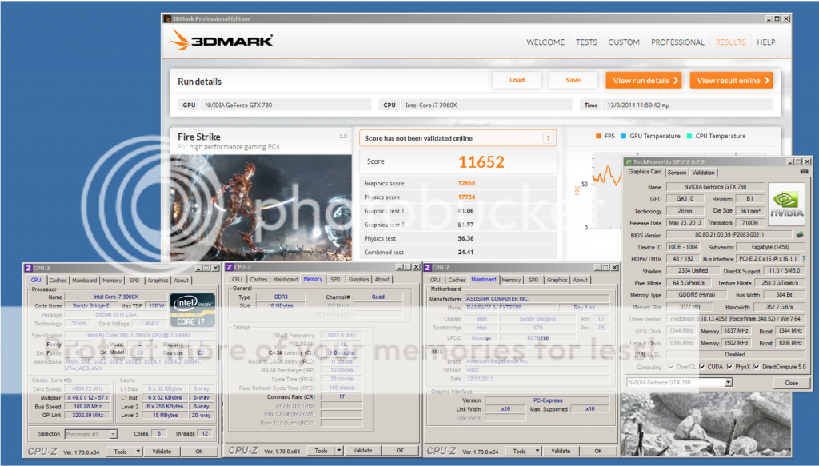This screenshot has height=466, width=819.
Task: Open the GPU selection dropdown in GPU-Z
Action: point(728,383)
